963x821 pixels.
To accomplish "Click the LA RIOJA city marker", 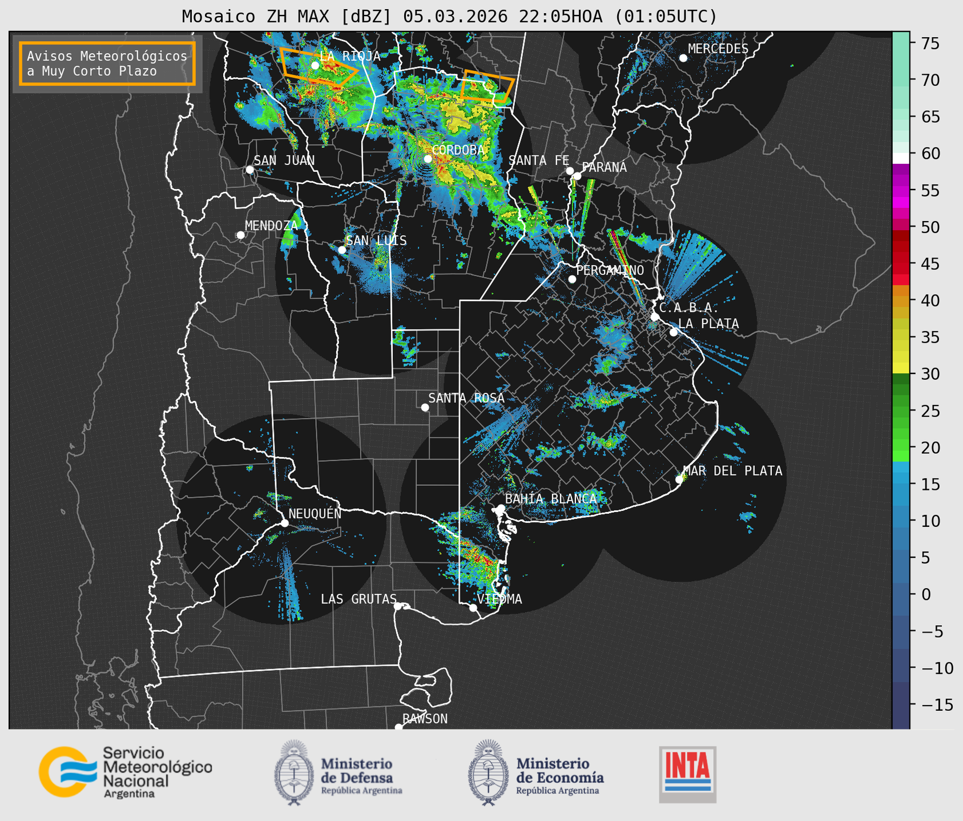I will (315, 66).
